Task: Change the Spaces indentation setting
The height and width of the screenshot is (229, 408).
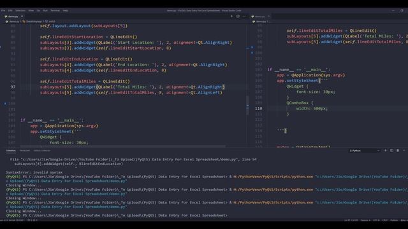Action: tap(365, 220)
